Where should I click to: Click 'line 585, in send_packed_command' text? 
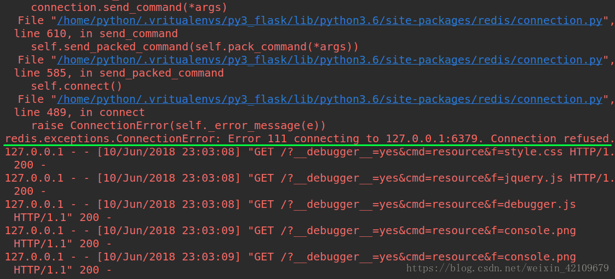(x=119, y=73)
